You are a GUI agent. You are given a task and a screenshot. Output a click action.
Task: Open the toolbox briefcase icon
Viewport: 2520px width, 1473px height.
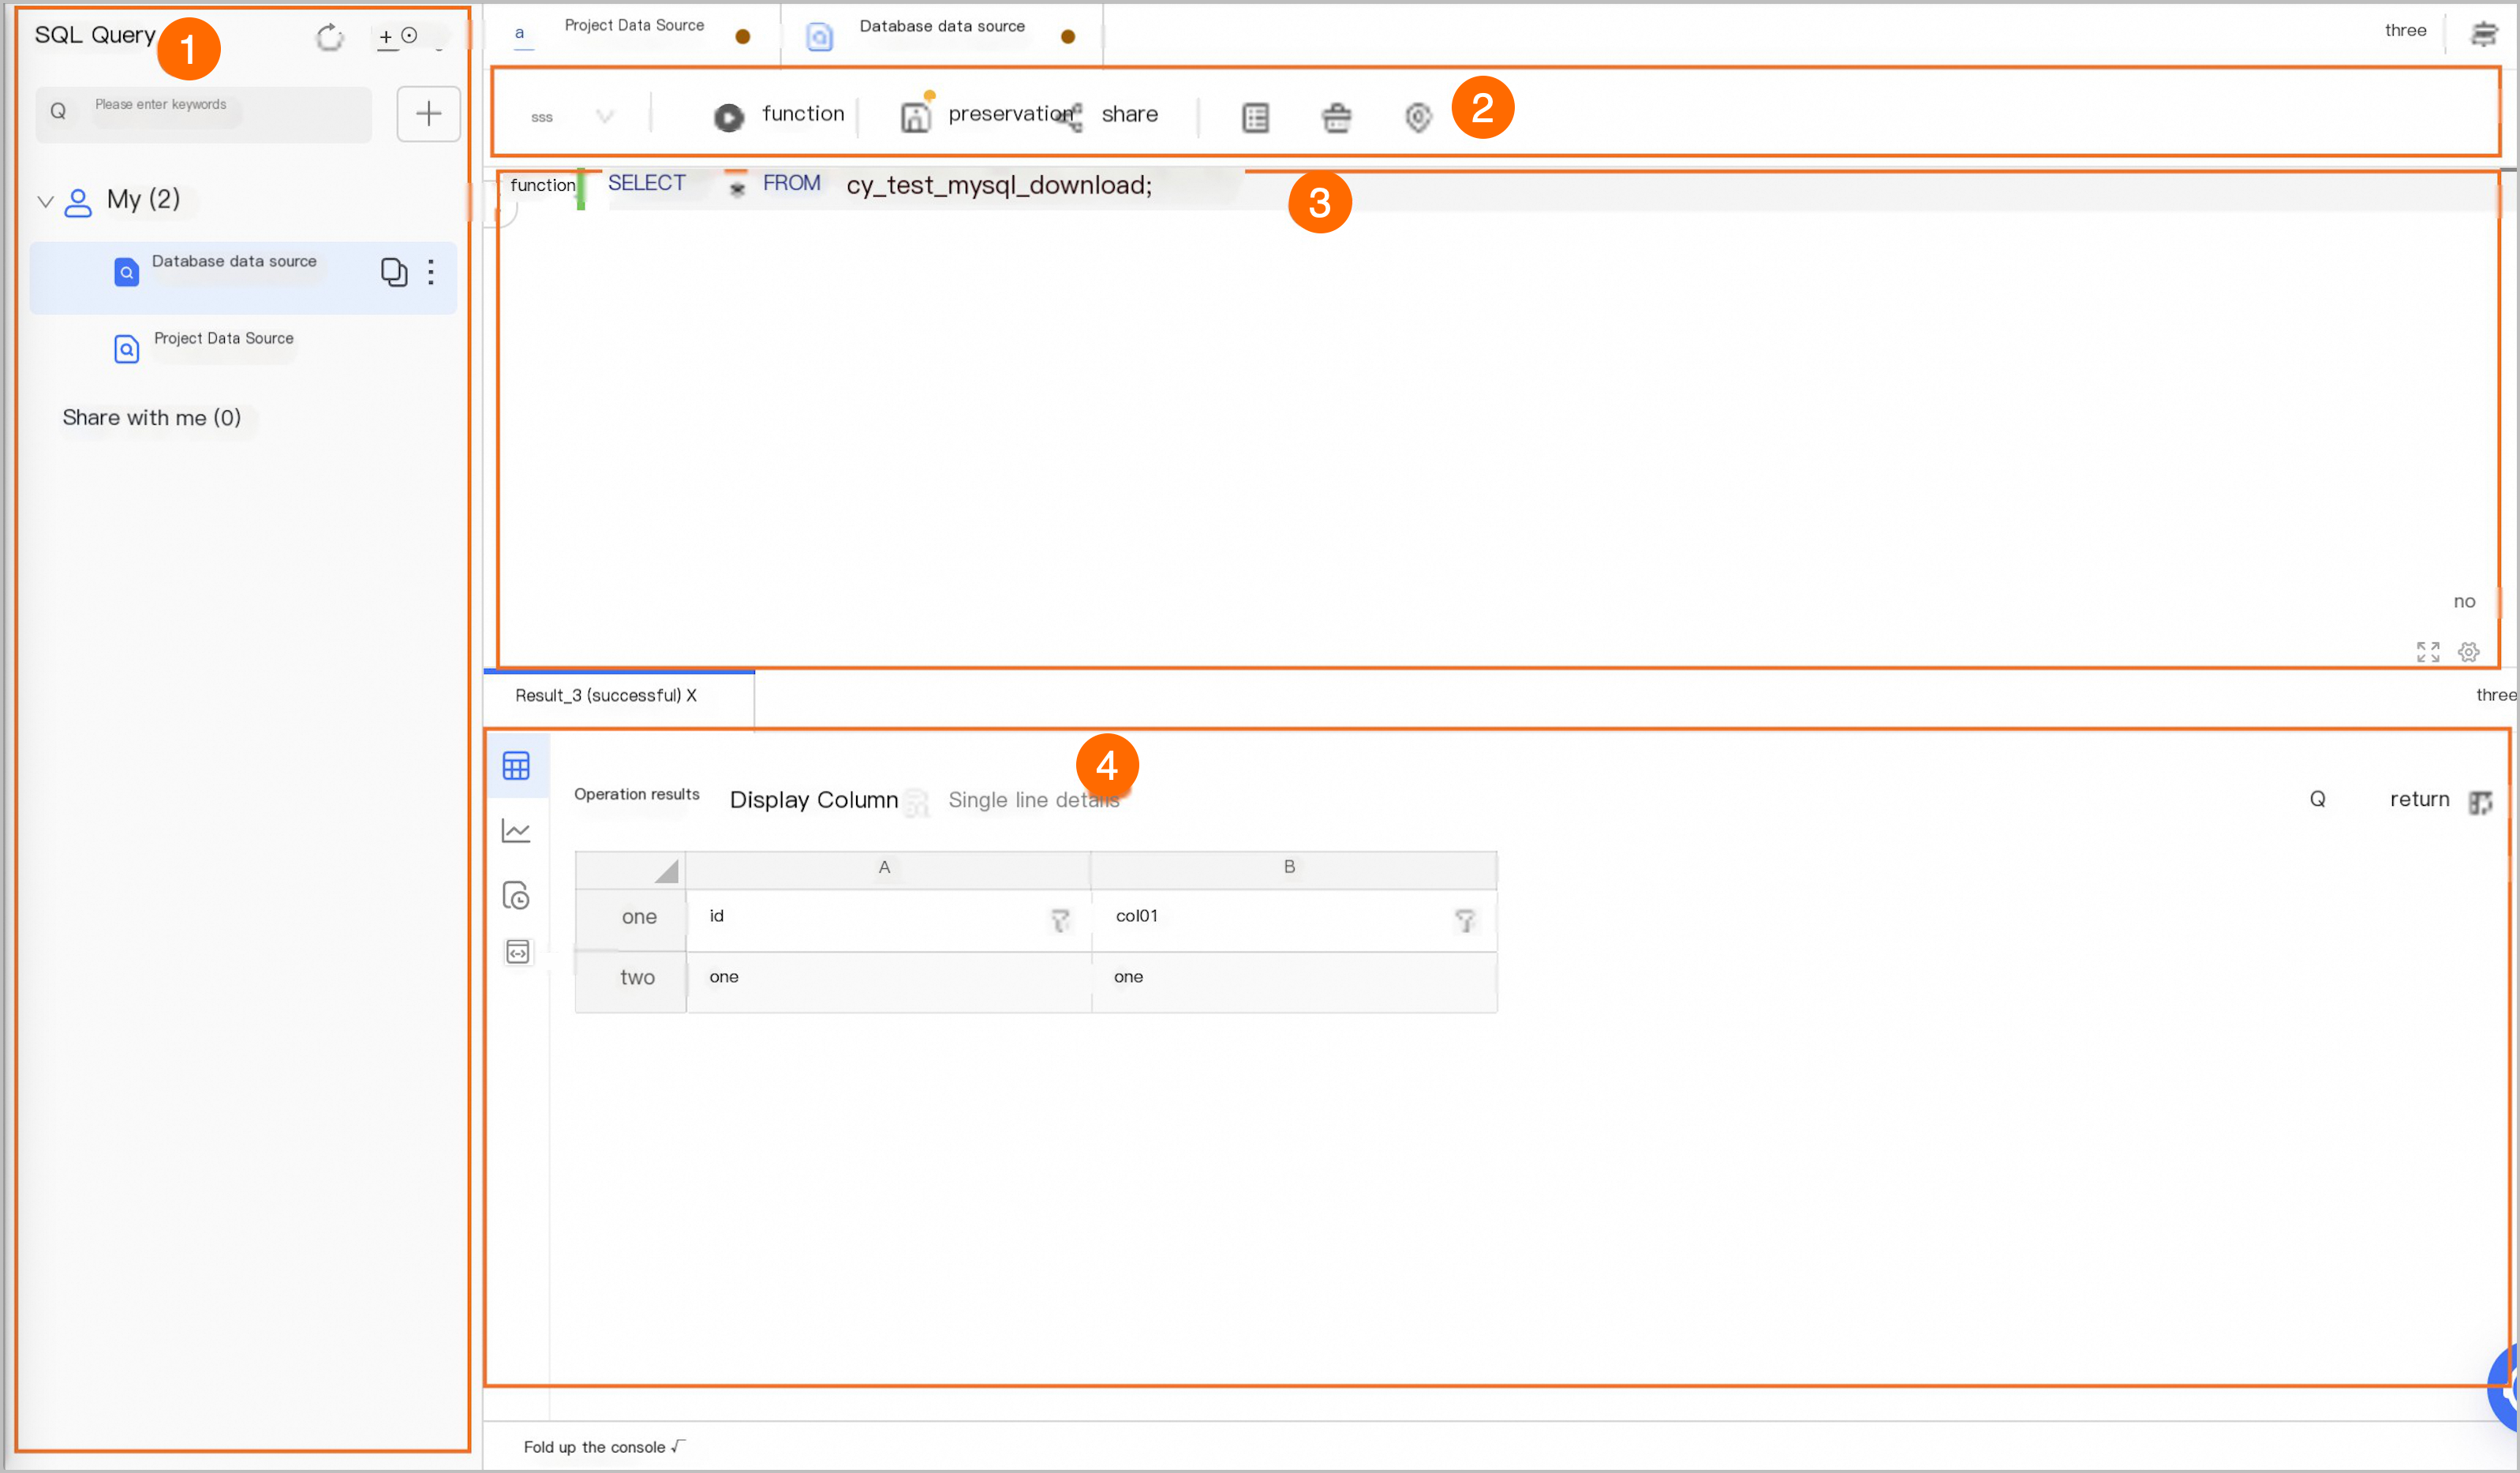click(x=1336, y=117)
